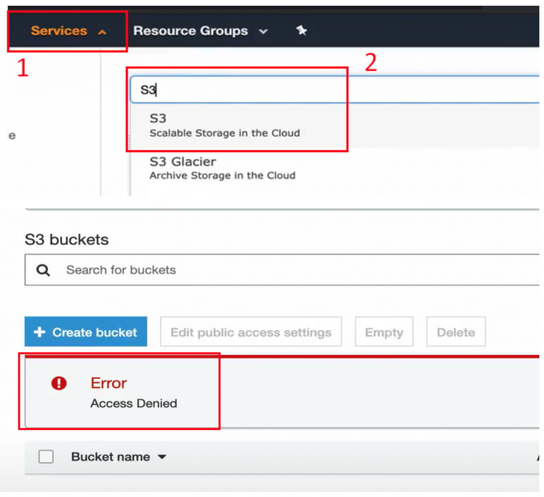Click the Archive Storage in the Cloud description
544x497 pixels.
coord(223,176)
